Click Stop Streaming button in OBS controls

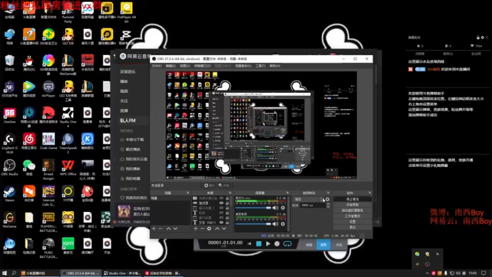(352, 199)
